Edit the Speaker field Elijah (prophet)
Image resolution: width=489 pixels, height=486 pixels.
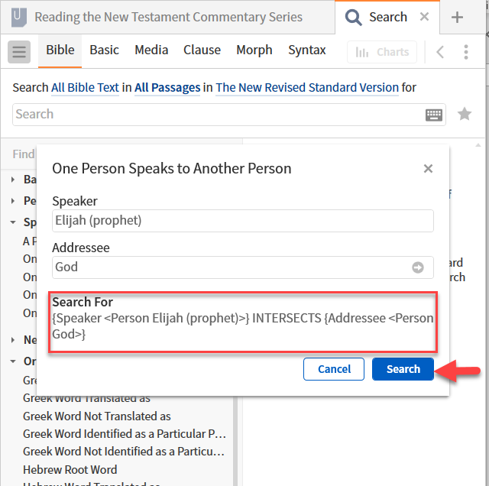pos(243,221)
